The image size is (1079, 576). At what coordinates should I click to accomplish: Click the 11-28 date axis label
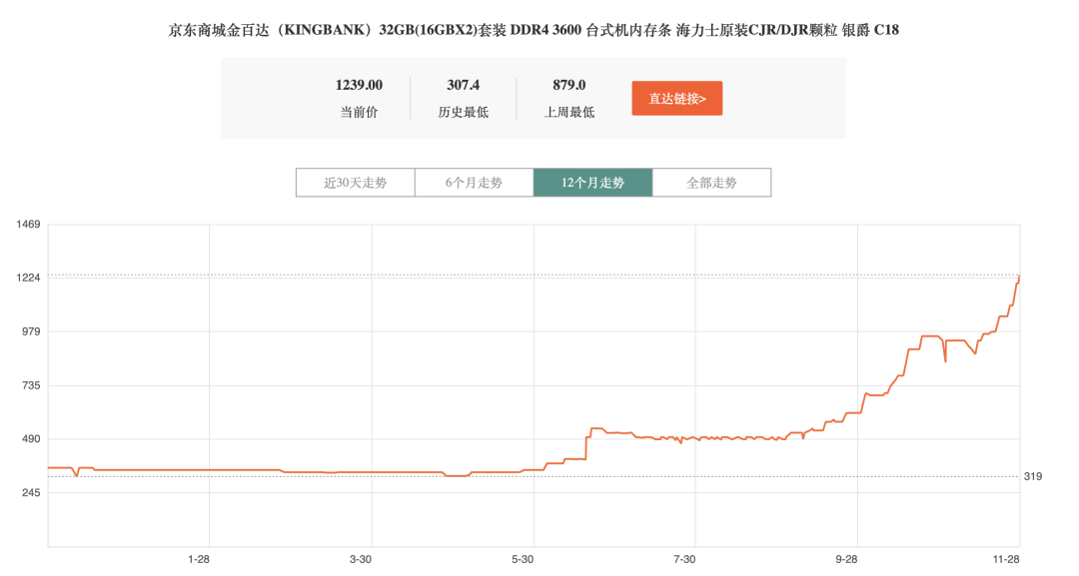pyautogui.click(x=1006, y=559)
